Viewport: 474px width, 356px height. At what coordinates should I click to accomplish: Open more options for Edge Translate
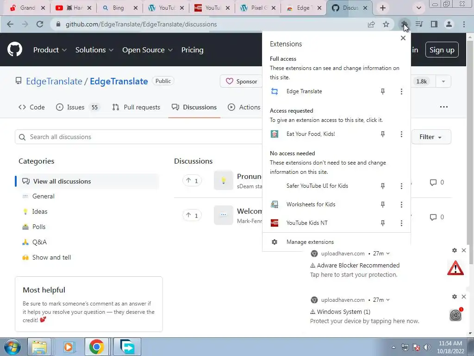pyautogui.click(x=401, y=91)
